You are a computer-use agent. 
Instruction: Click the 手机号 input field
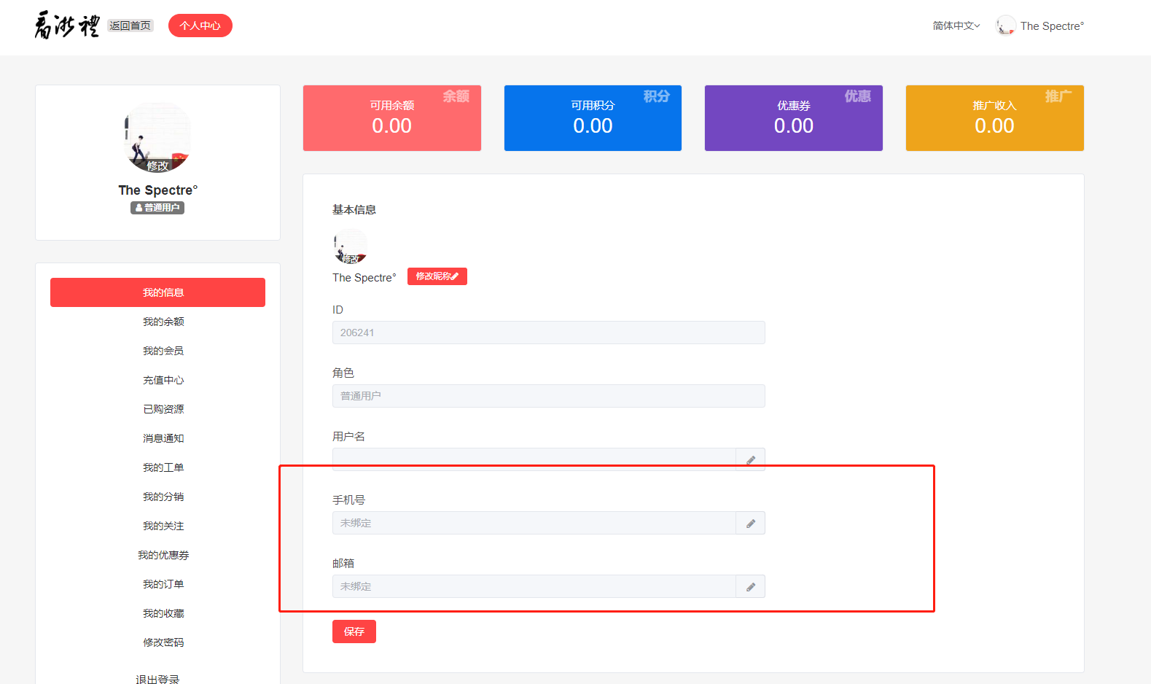tap(534, 523)
